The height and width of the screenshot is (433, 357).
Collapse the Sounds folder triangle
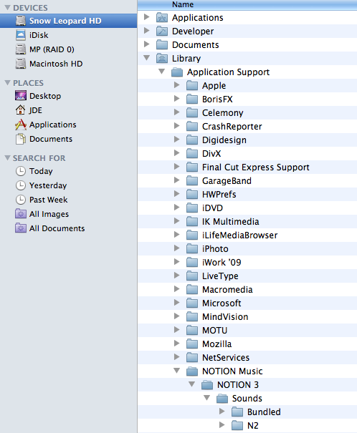[206, 398]
